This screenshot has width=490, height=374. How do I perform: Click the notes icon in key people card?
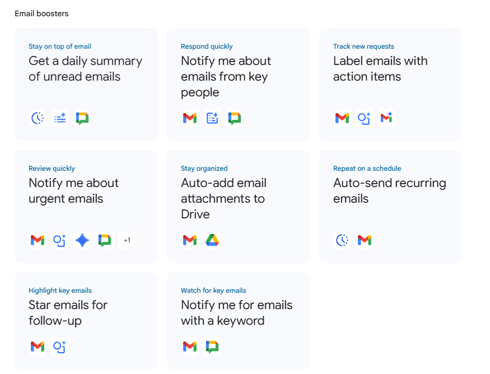coord(212,118)
